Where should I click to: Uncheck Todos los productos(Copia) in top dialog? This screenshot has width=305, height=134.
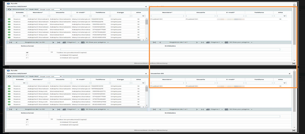point(27,52)
